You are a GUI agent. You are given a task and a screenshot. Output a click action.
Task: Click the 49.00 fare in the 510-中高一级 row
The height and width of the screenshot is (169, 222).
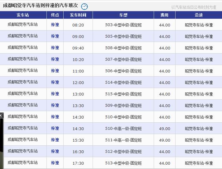(x=165, y=129)
